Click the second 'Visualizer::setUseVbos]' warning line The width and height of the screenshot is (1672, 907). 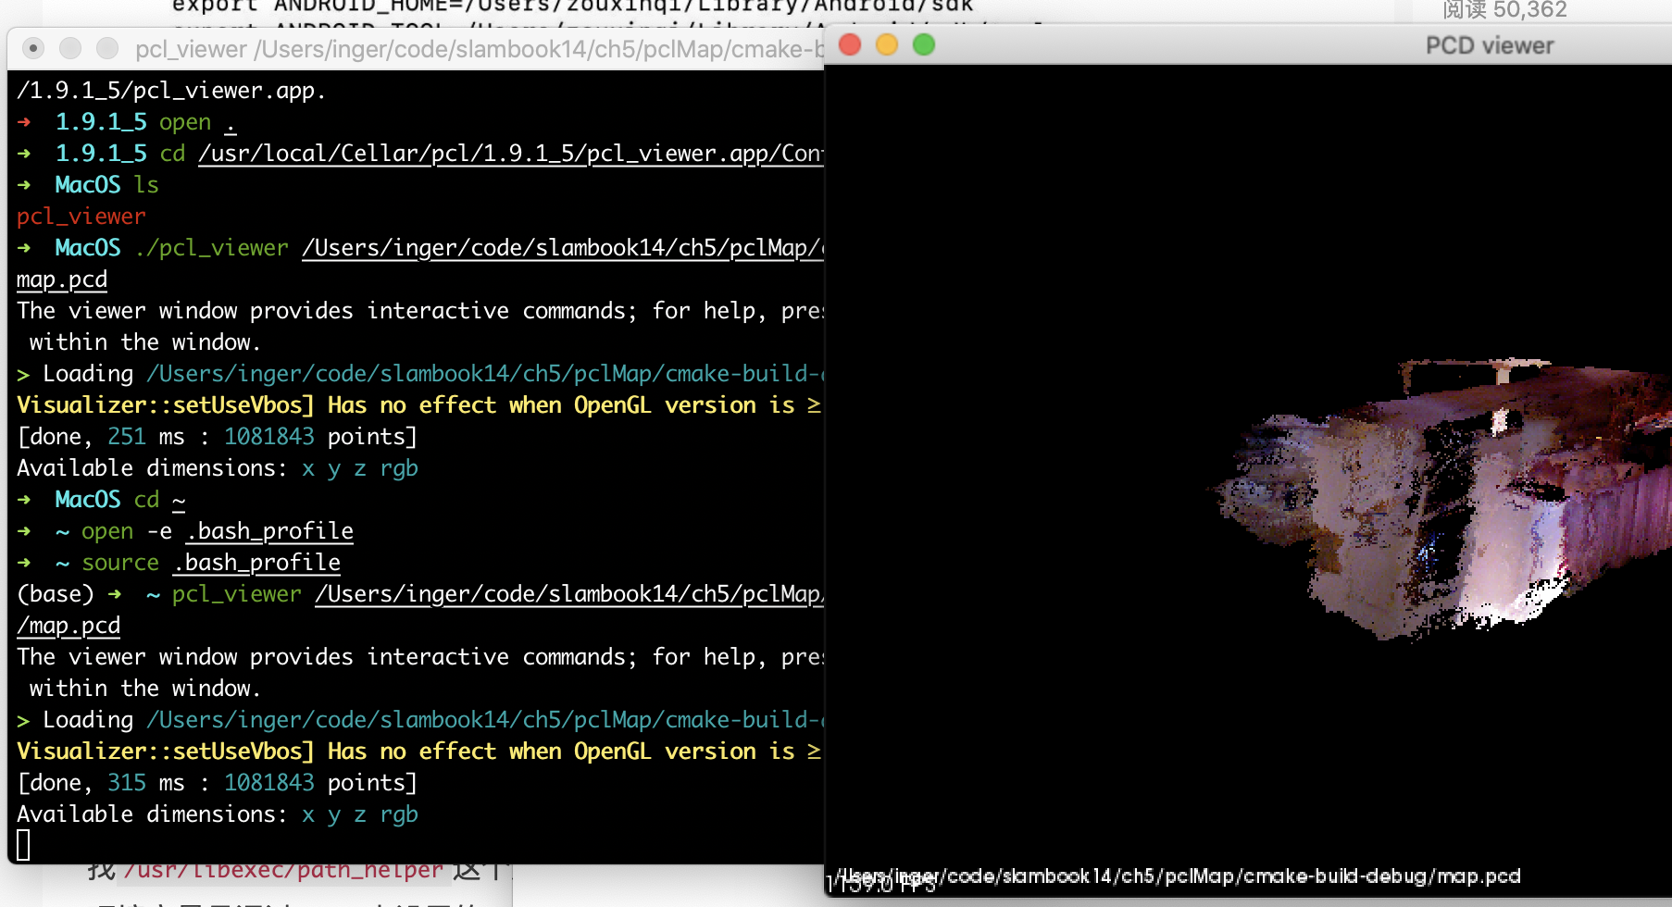[419, 752]
